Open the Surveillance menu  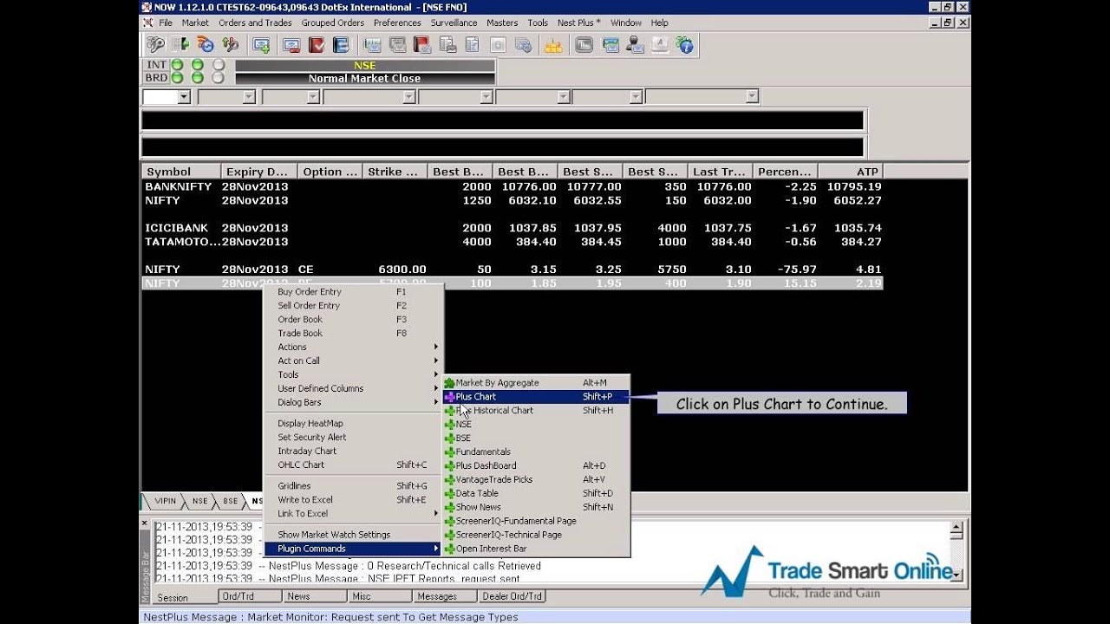(x=454, y=23)
